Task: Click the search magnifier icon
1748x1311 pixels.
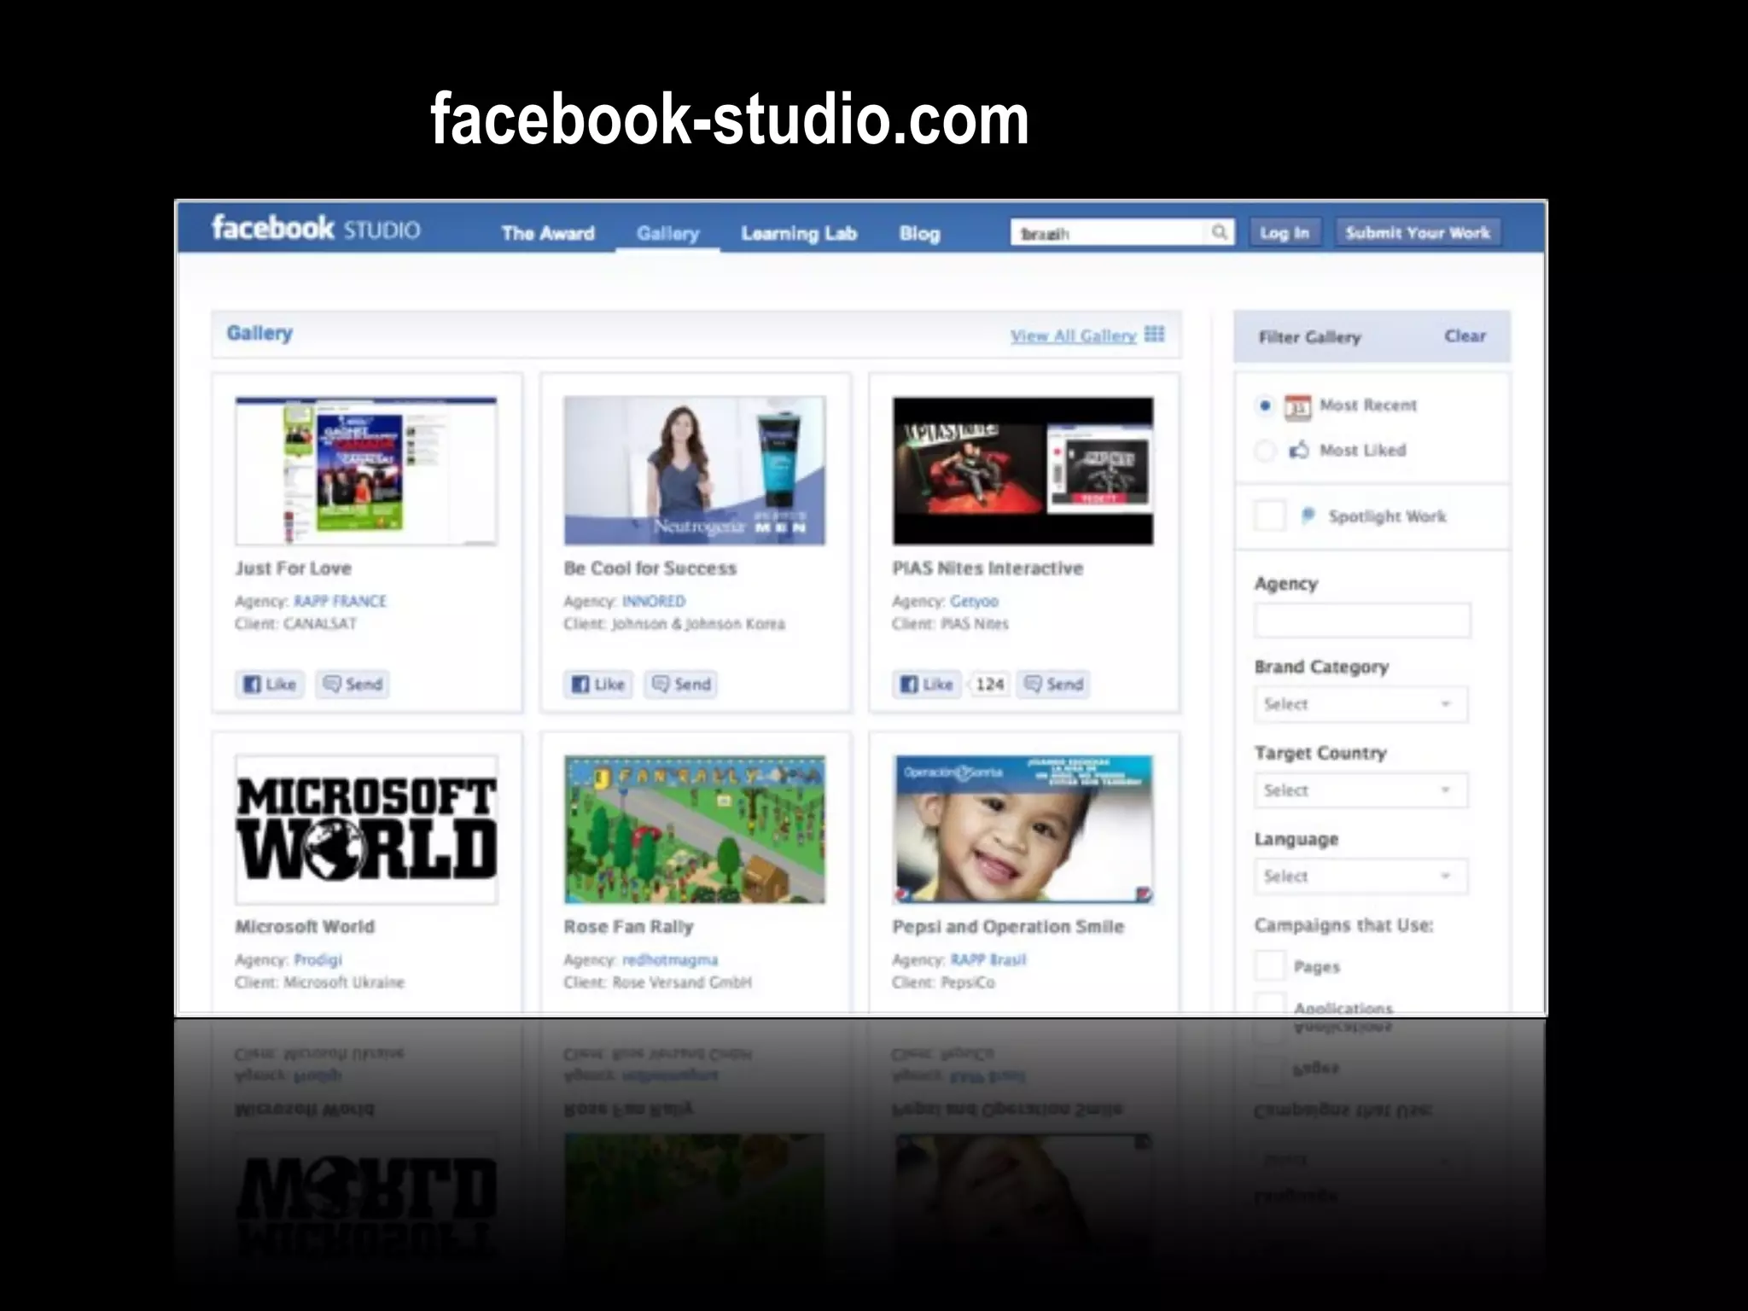Action: 1220,232
